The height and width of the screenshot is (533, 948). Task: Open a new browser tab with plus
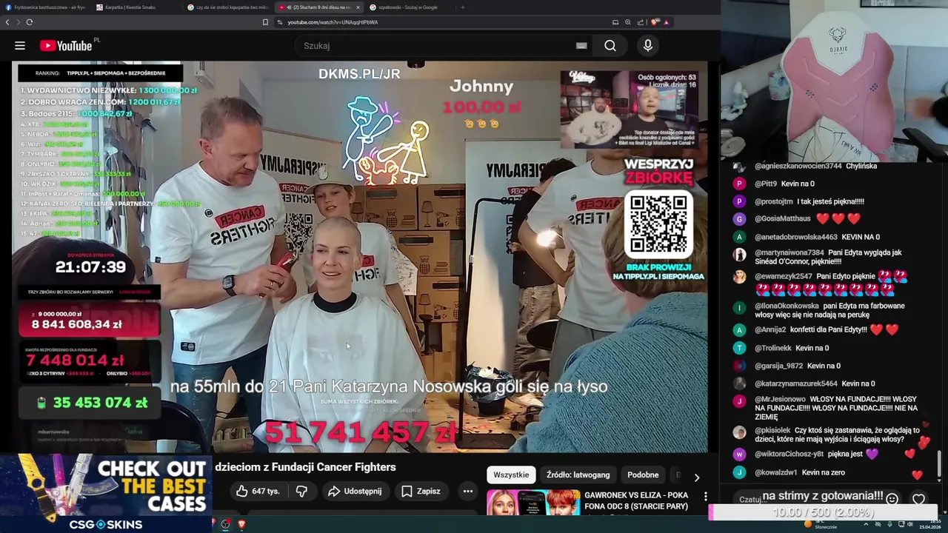pos(462,7)
